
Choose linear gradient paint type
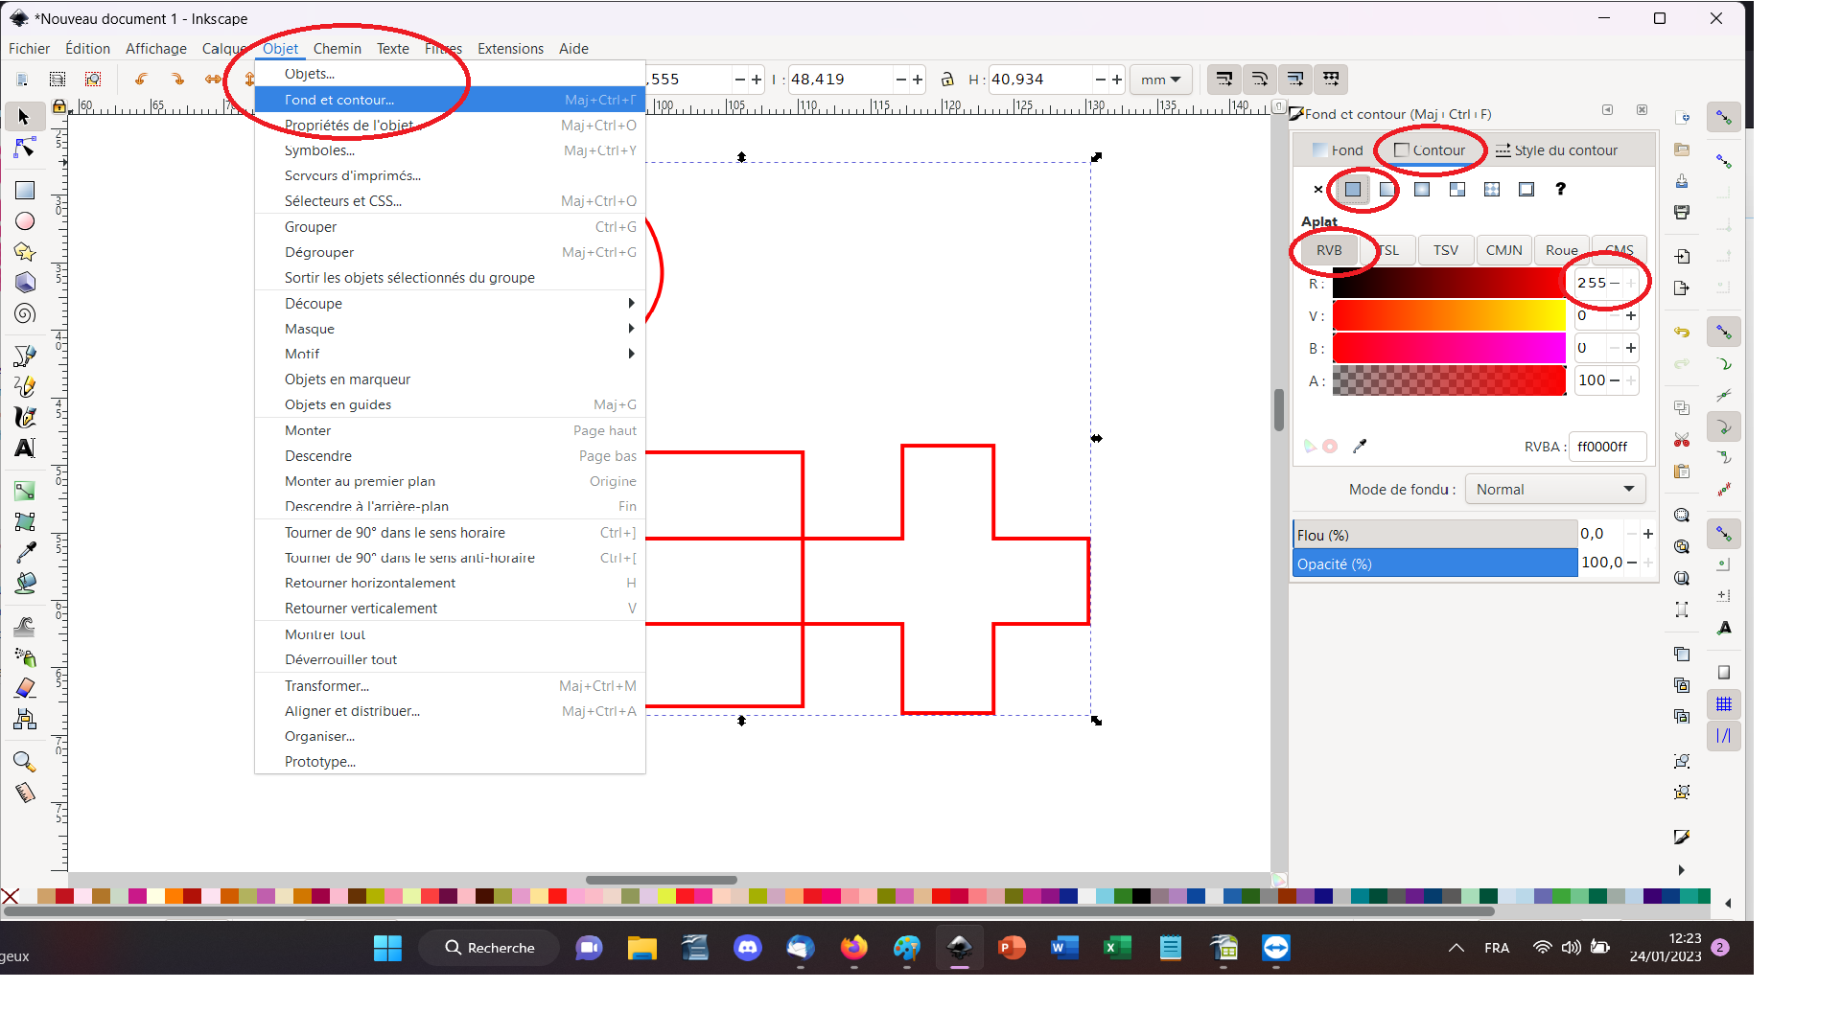[1387, 190]
